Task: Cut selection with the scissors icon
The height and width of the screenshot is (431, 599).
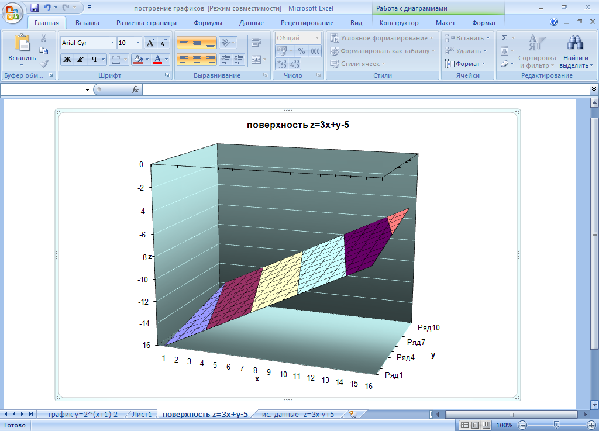Action: [43, 38]
